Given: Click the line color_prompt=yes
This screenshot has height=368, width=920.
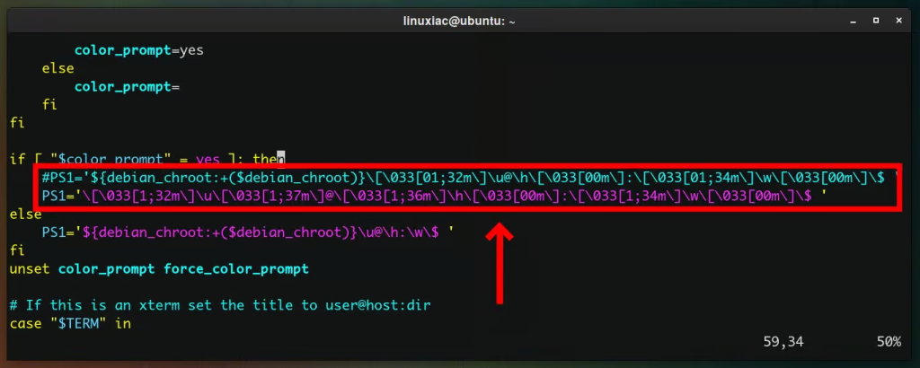Looking at the screenshot, I should [x=139, y=50].
